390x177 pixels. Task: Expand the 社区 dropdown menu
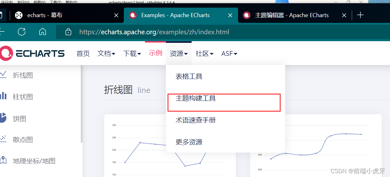[x=204, y=54]
